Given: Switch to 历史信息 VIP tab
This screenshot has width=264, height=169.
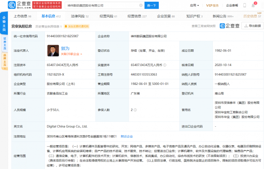Looking at the screenshot, I should click(252, 16).
